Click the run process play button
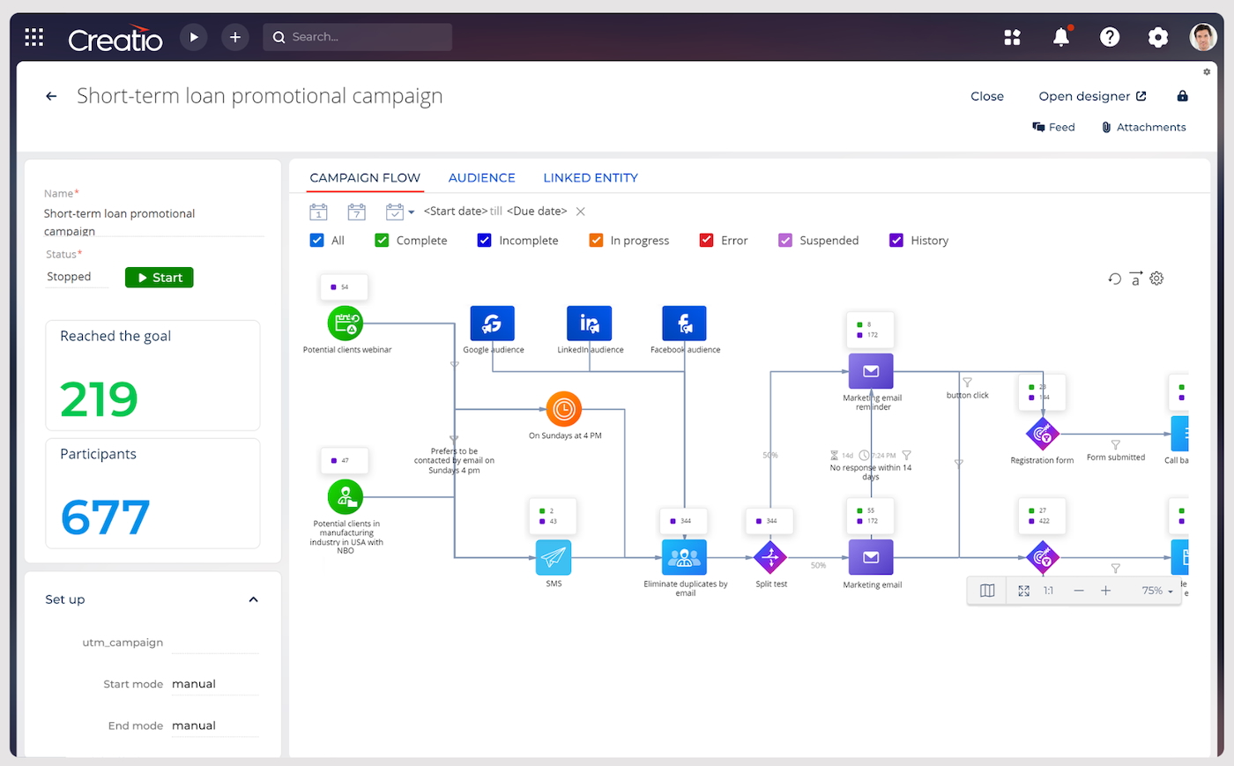Screen dimensions: 1234x766 [194, 37]
